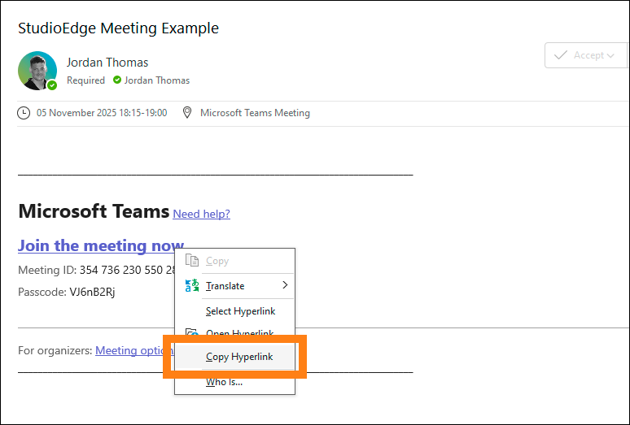Click the green accepted checkmark beside Jordan Thomas
The height and width of the screenshot is (425, 630).
point(117,80)
